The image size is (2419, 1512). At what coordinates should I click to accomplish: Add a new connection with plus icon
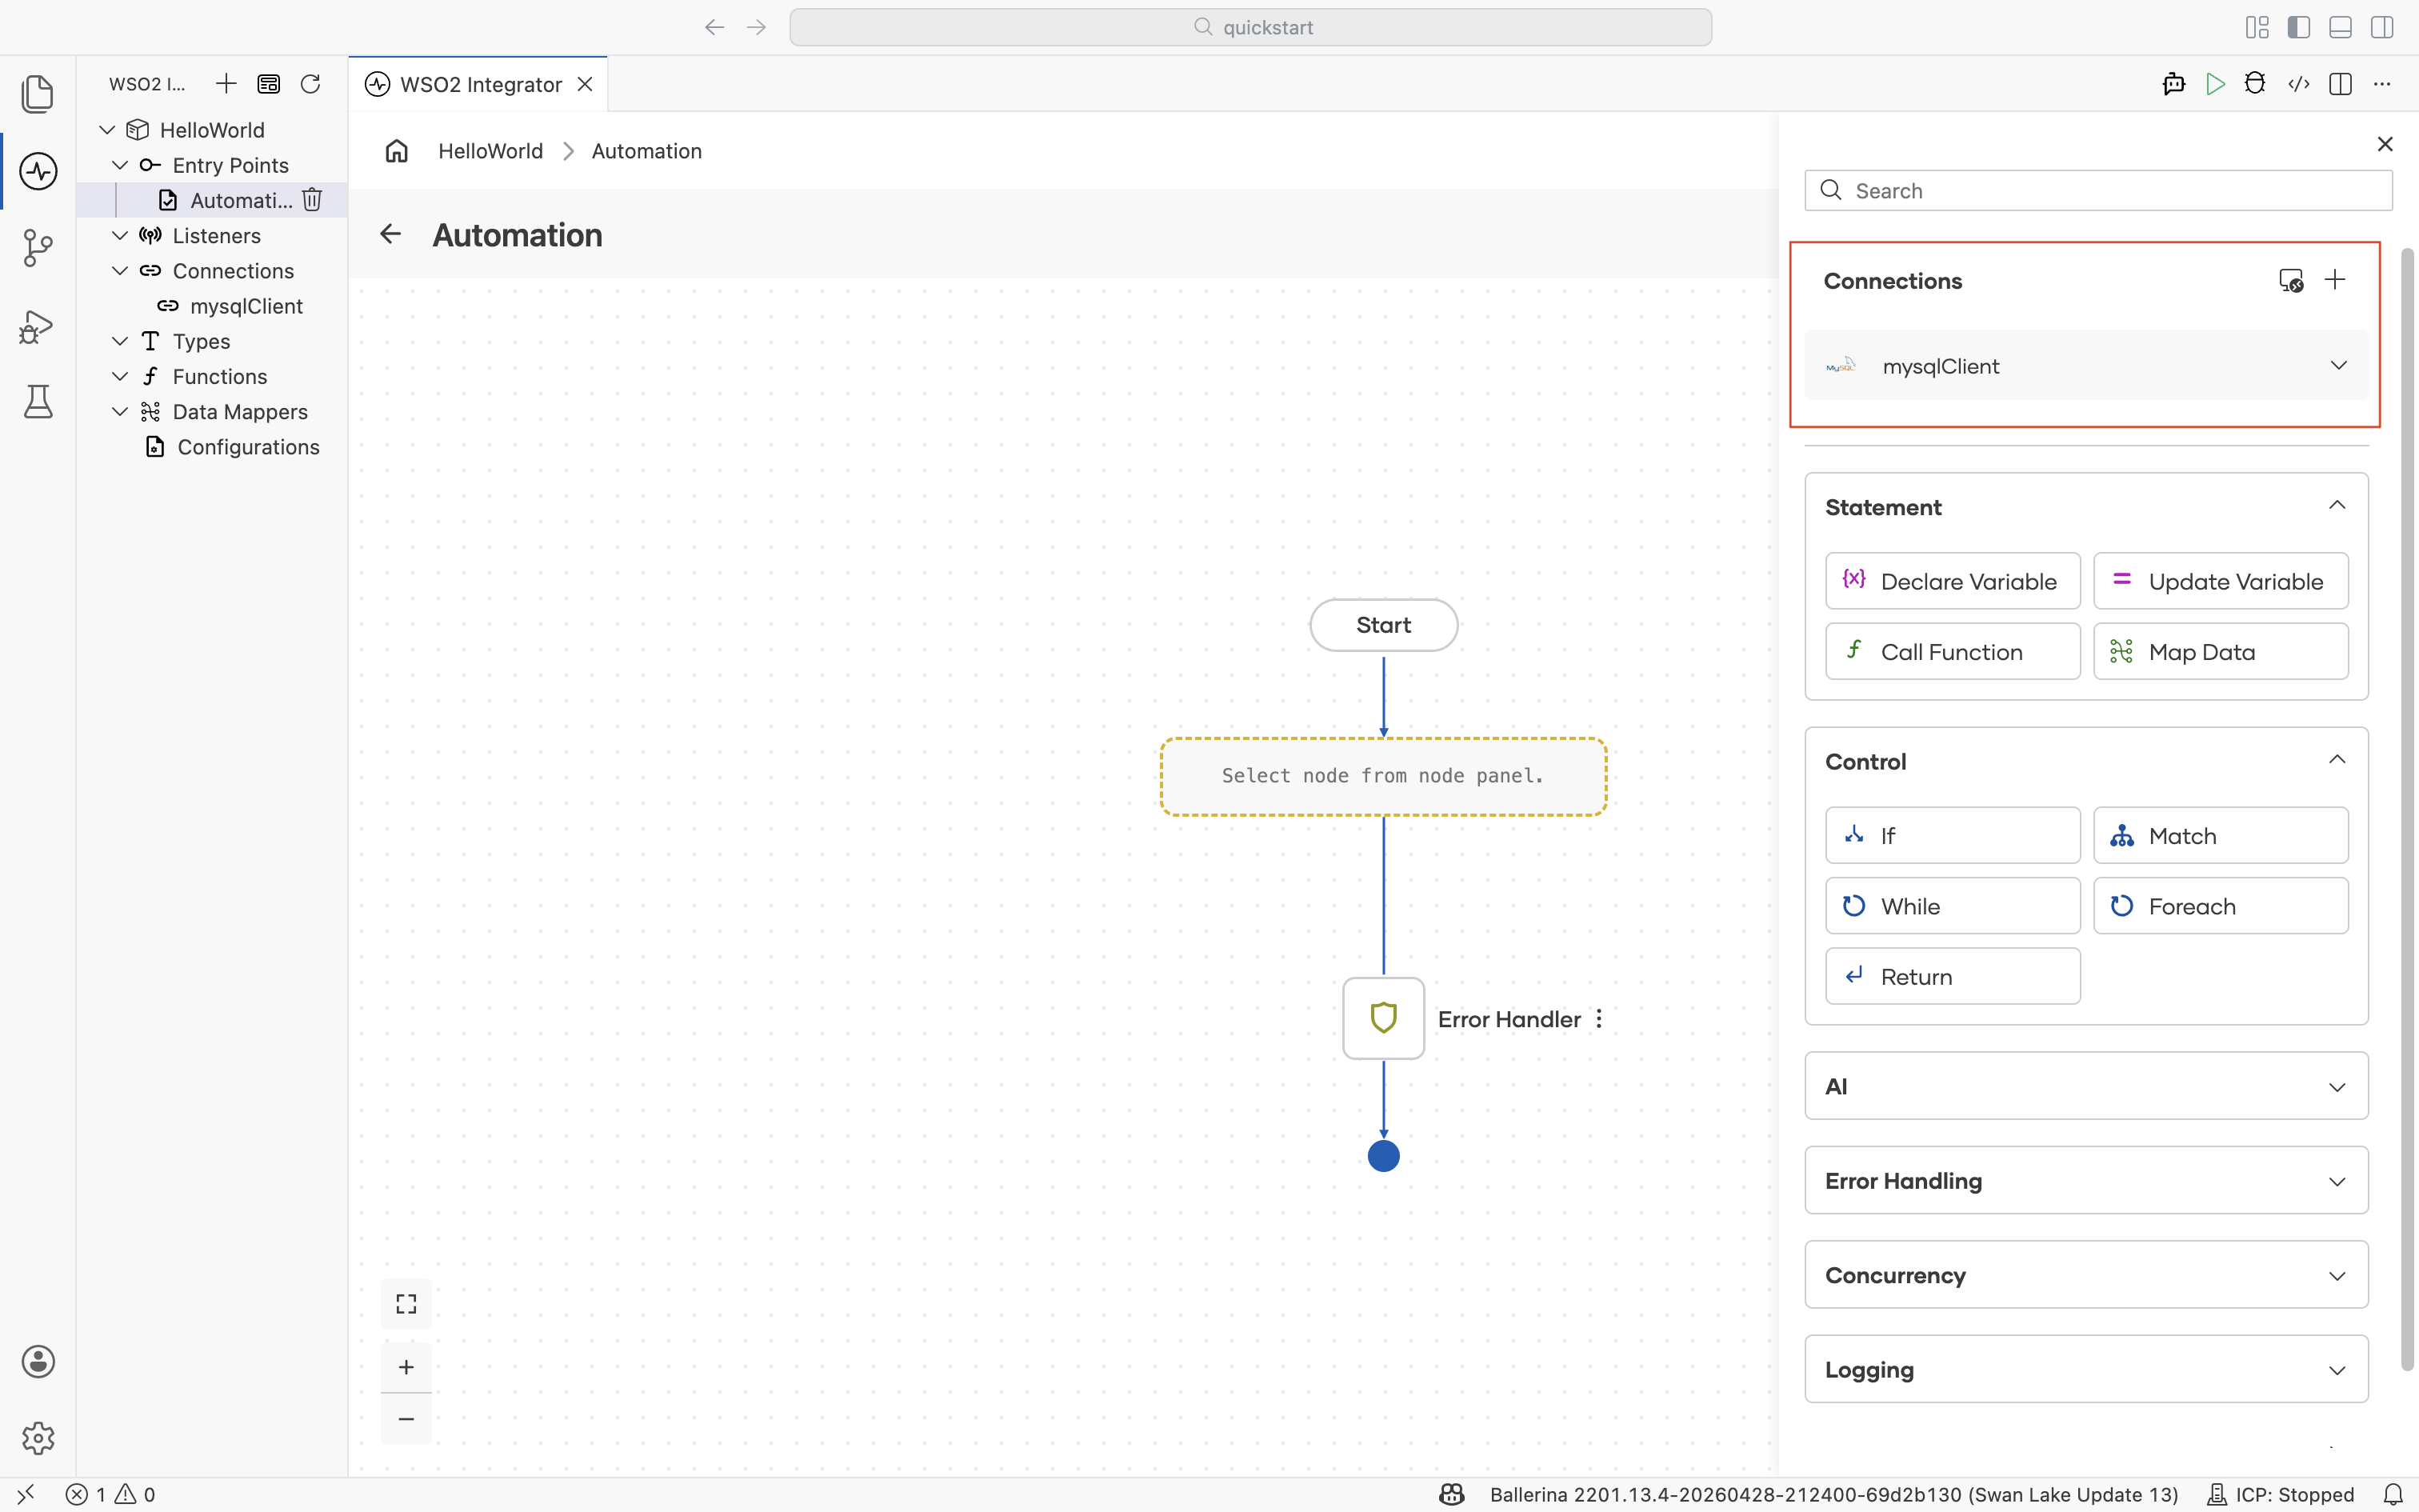2335,280
